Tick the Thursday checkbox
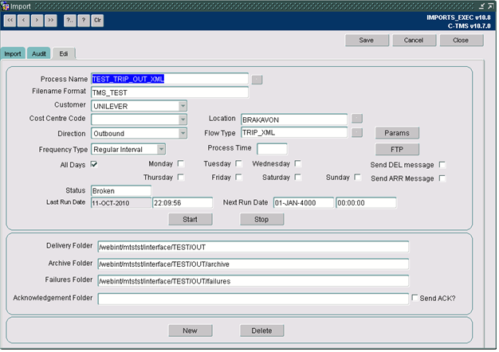 click(x=181, y=177)
